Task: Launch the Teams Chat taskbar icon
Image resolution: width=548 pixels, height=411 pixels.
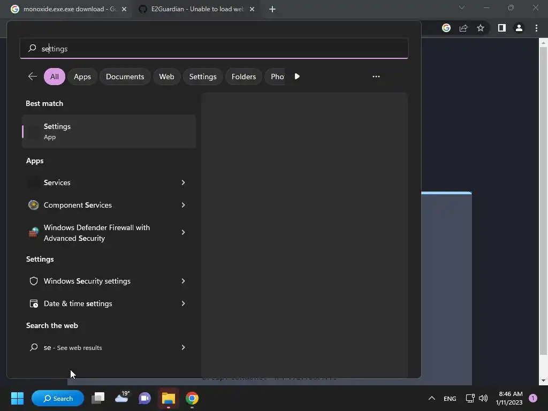Action: pyautogui.click(x=144, y=398)
